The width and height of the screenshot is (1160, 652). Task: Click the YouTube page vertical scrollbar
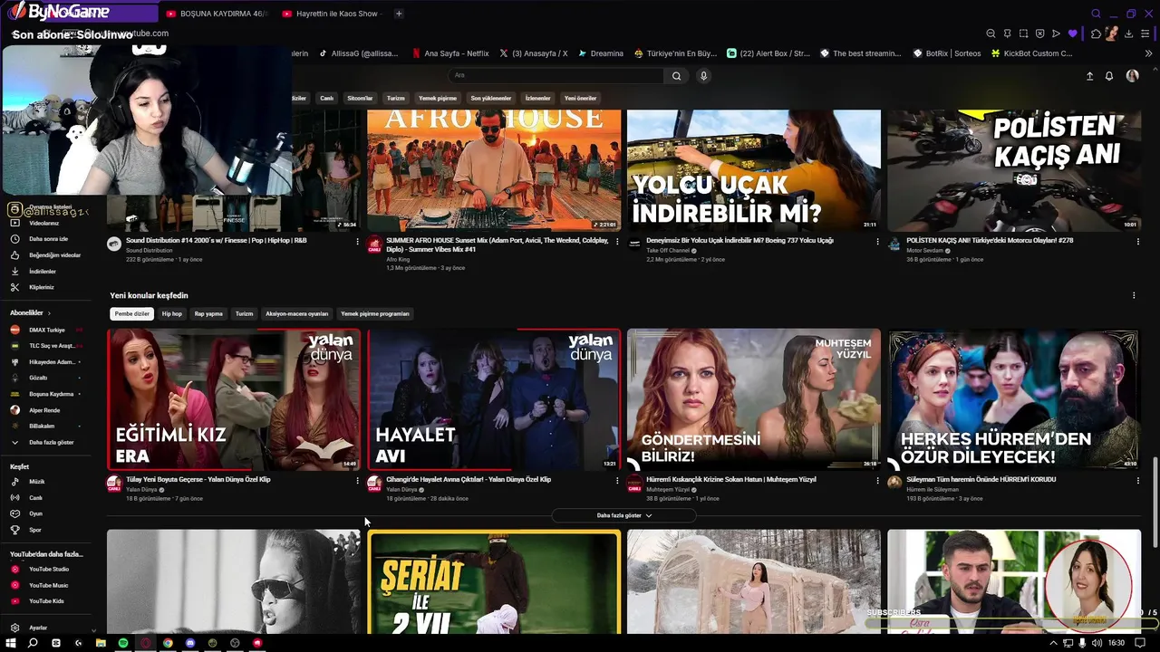tap(1155, 503)
